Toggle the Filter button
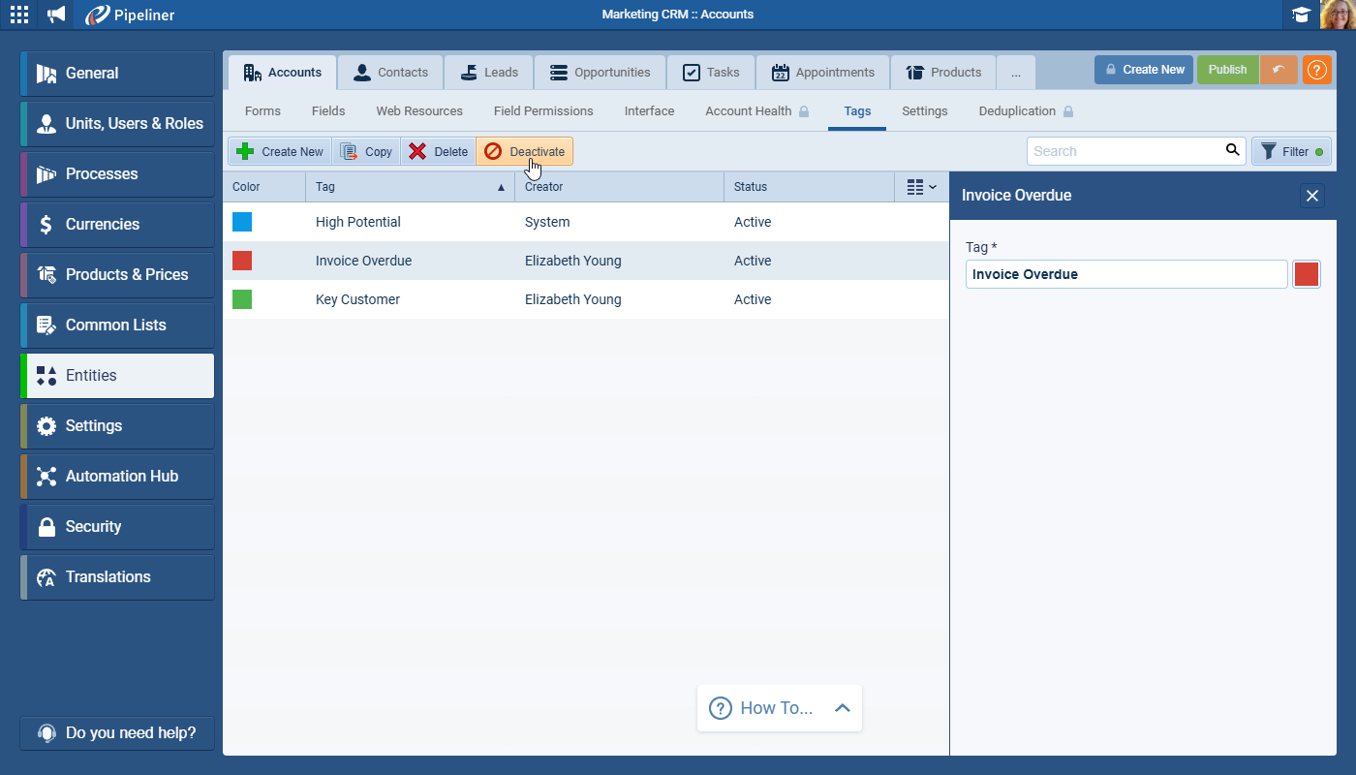This screenshot has height=775, width=1356. [1291, 151]
